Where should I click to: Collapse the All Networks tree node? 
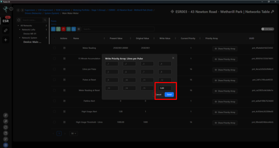click(x=18, y=25)
